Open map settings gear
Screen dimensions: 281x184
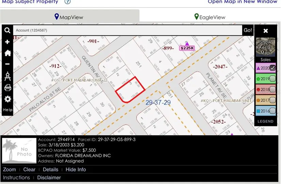click(7, 99)
